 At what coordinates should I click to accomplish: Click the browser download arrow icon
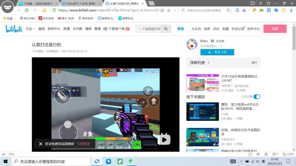[291, 10]
